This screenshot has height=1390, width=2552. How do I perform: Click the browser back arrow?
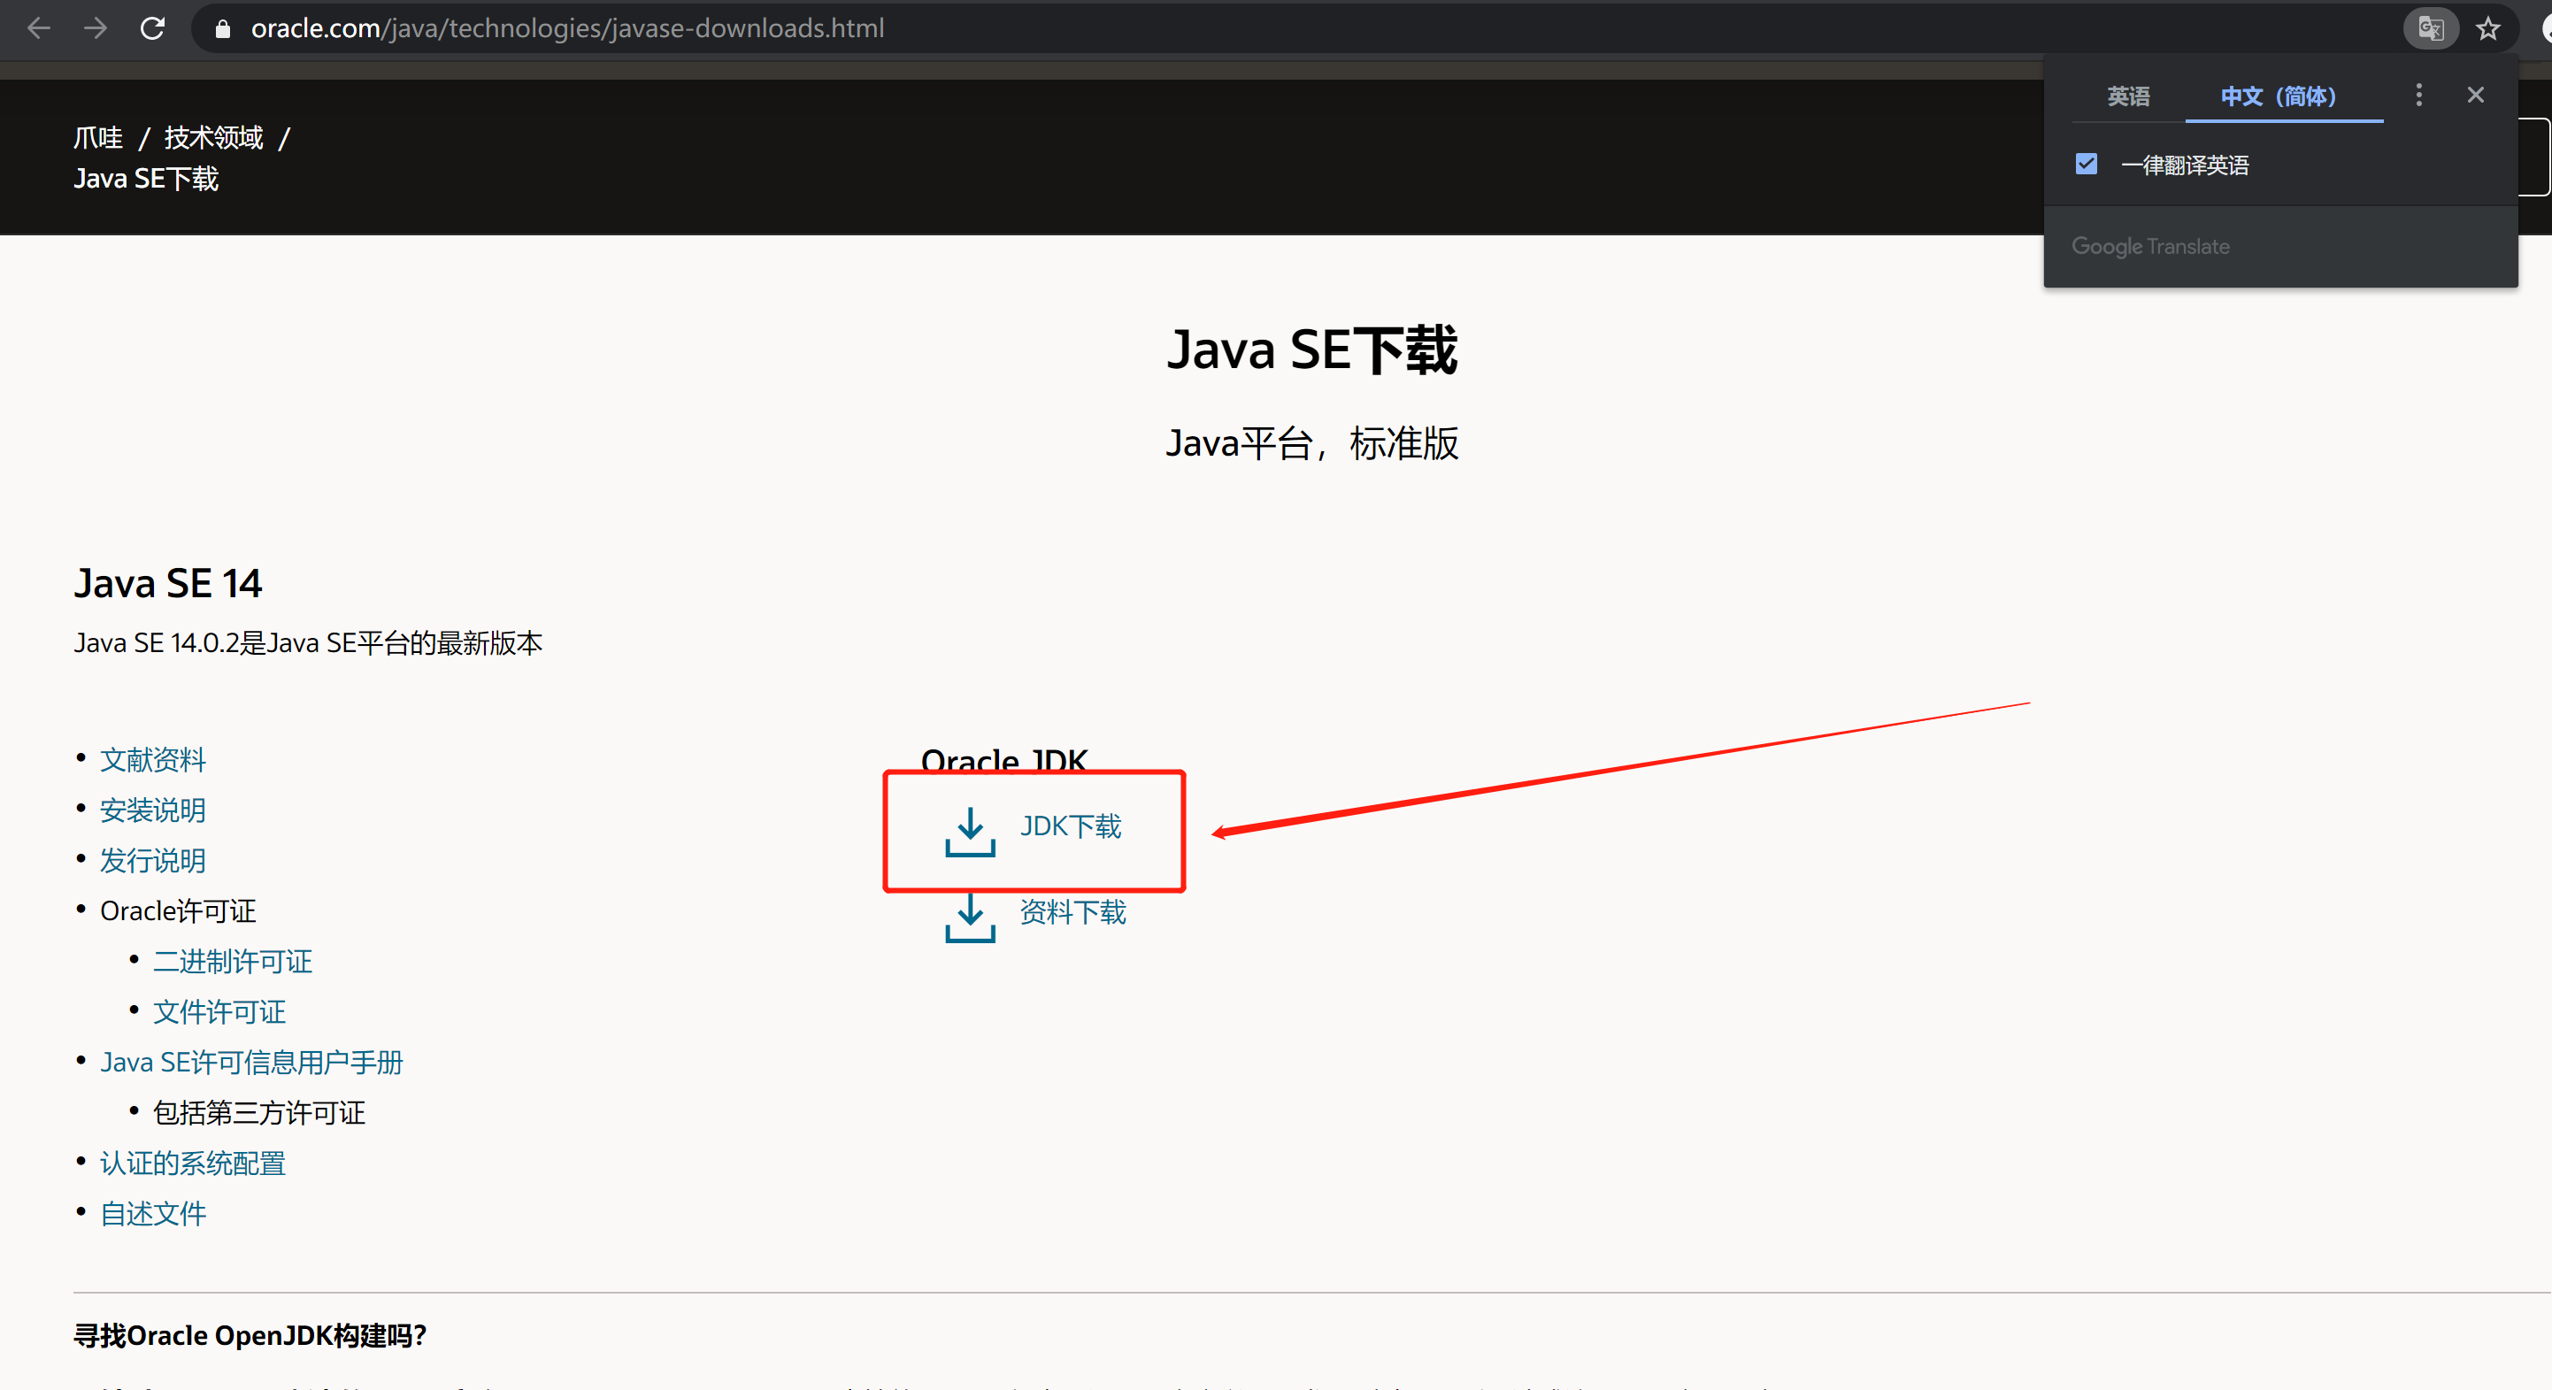click(x=39, y=28)
